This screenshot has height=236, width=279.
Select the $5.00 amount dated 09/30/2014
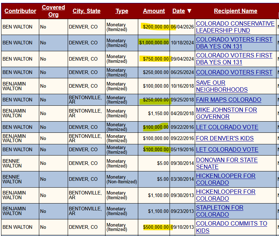tap(154, 163)
